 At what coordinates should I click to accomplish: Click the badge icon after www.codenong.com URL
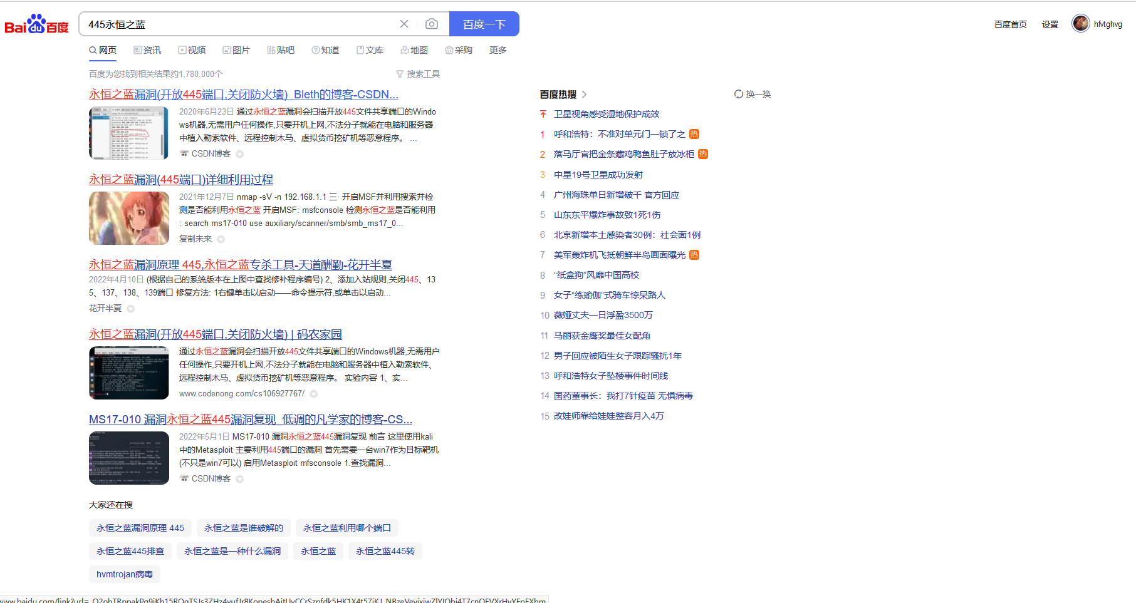tap(313, 394)
